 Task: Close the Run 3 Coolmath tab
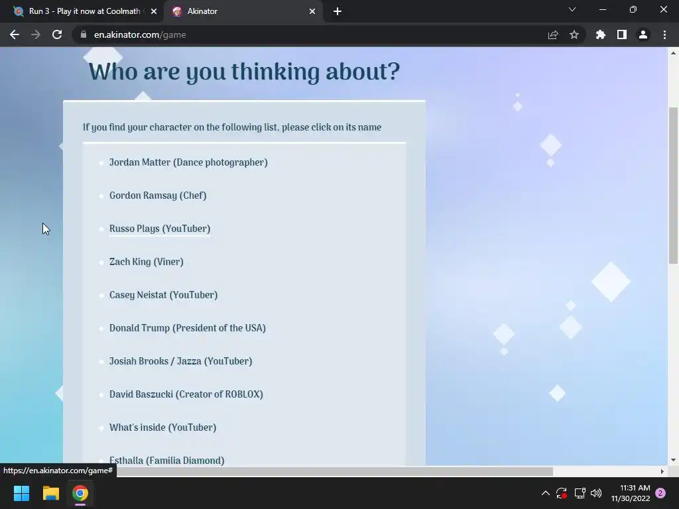pyautogui.click(x=154, y=12)
